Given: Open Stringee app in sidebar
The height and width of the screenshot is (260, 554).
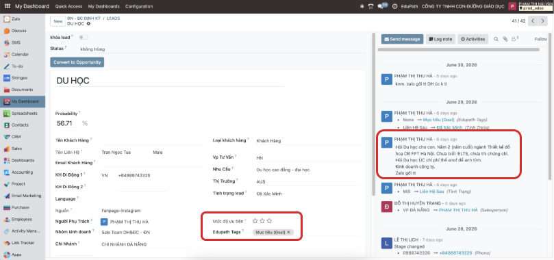Looking at the screenshot, I should point(23,78).
